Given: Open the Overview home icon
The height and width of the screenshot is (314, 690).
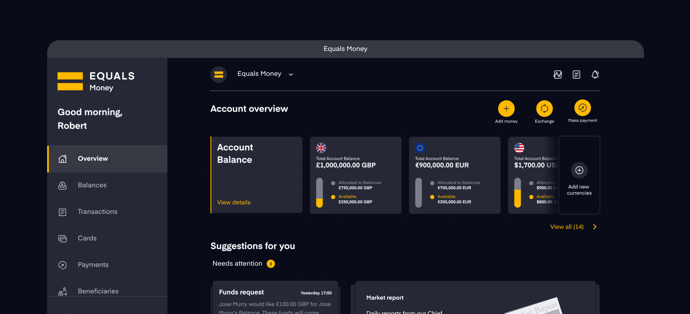Looking at the screenshot, I should coord(62,159).
